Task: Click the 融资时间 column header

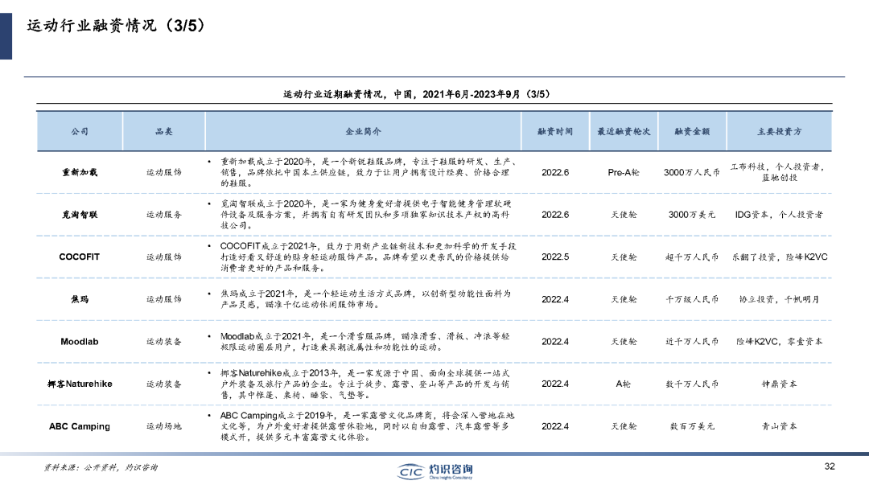Action: 555,131
